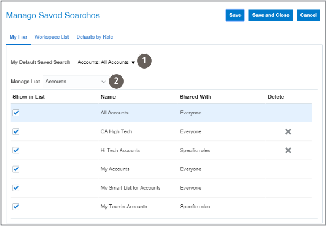Click the Shared With column header
326x226 pixels.
pos(196,97)
